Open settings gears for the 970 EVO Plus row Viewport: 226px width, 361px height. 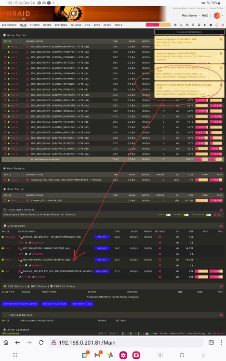coord(160,271)
